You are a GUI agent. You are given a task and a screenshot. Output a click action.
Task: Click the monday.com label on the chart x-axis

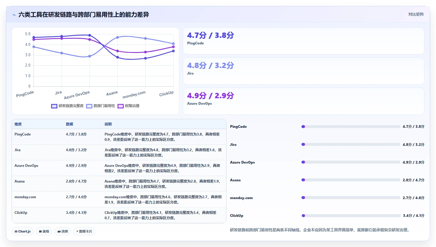(134, 95)
